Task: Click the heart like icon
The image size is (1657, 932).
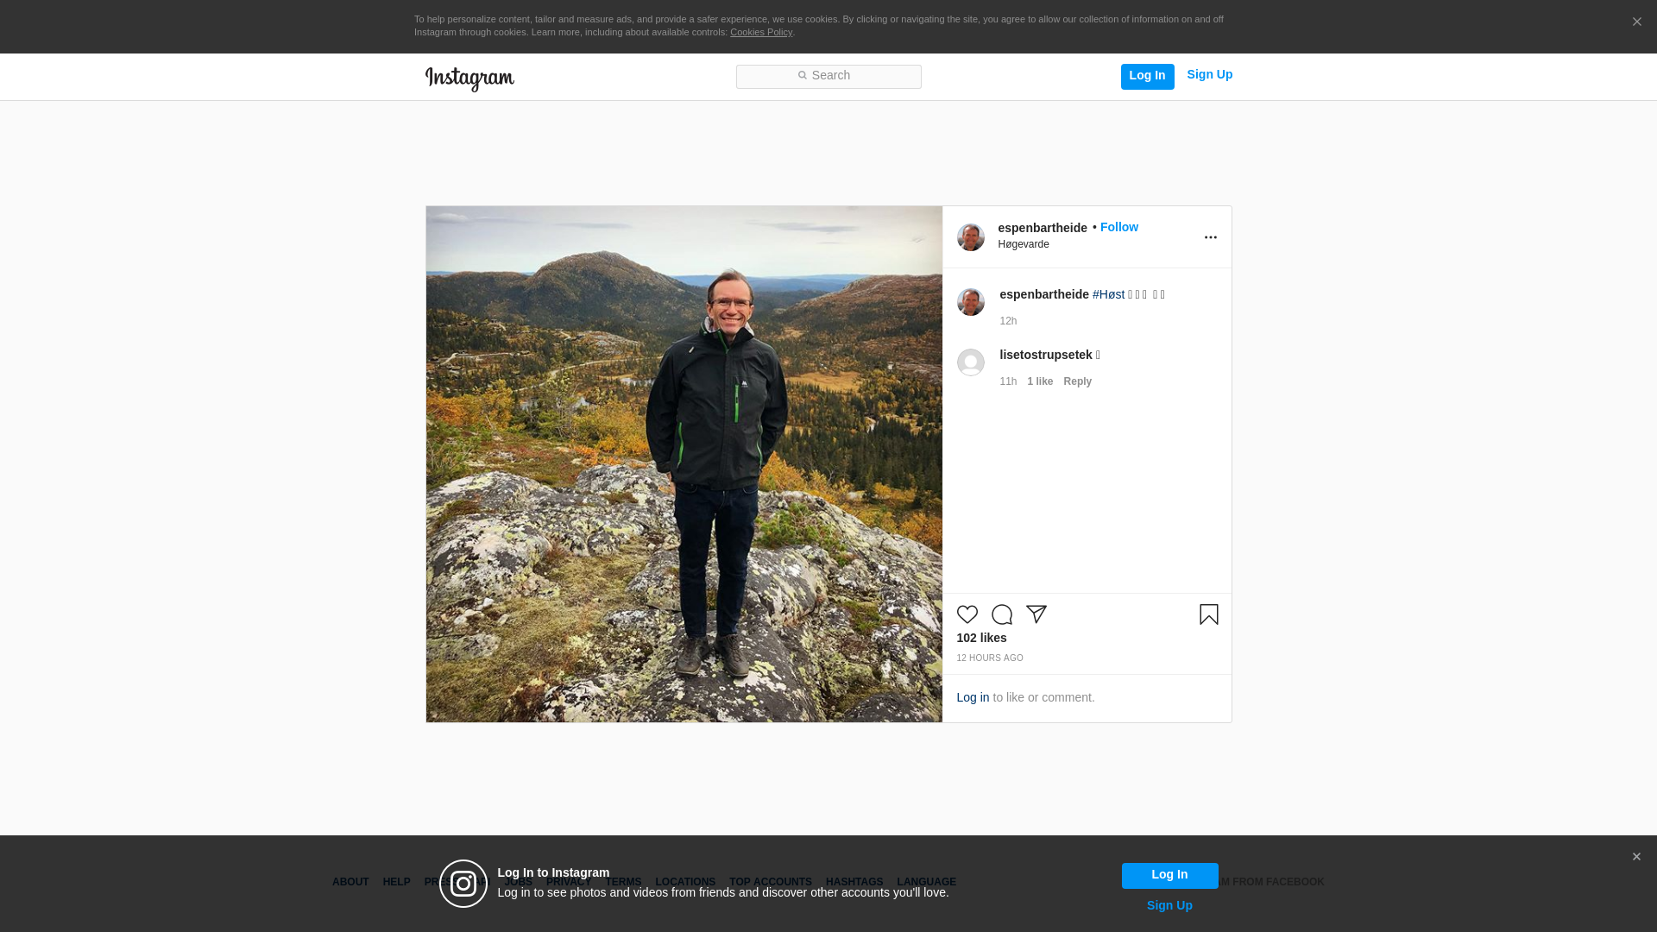Action: (967, 614)
